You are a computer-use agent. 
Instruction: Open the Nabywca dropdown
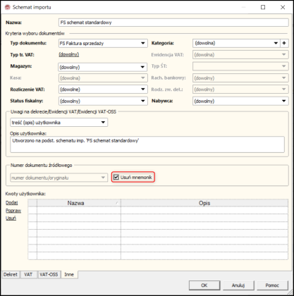click(x=283, y=101)
